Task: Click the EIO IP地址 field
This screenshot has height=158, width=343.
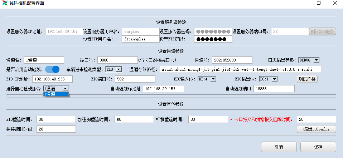Action: click(52, 79)
